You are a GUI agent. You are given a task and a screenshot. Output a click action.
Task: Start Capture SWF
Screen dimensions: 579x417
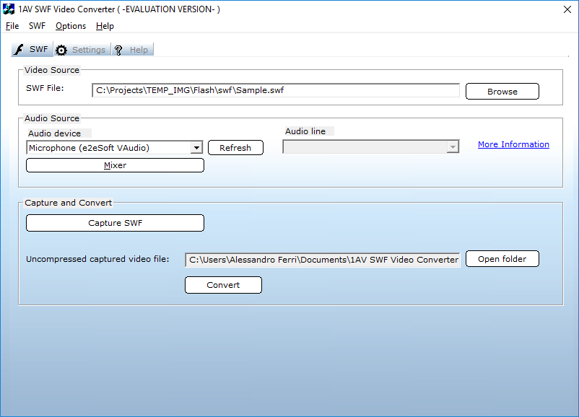click(x=115, y=223)
